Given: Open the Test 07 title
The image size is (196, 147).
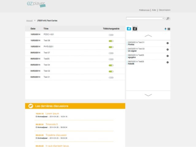Looking at the screenshot, I should pos(47,53).
